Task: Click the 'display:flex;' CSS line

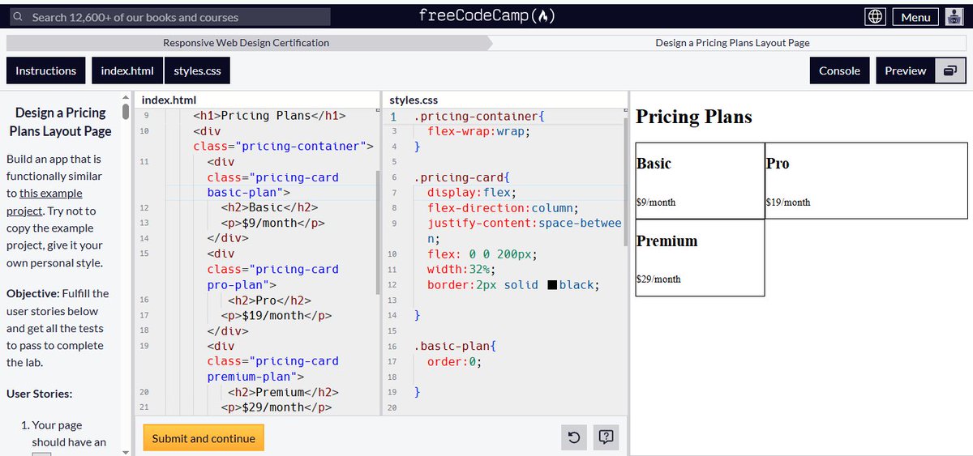Action: click(472, 193)
